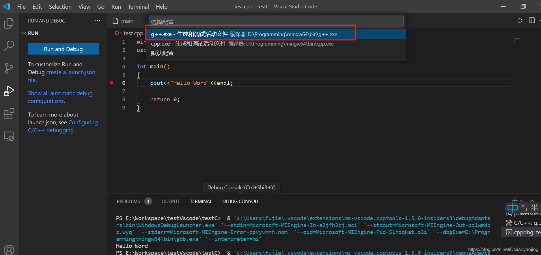Open the Source Control view
541x255 pixels.
click(x=9, y=68)
